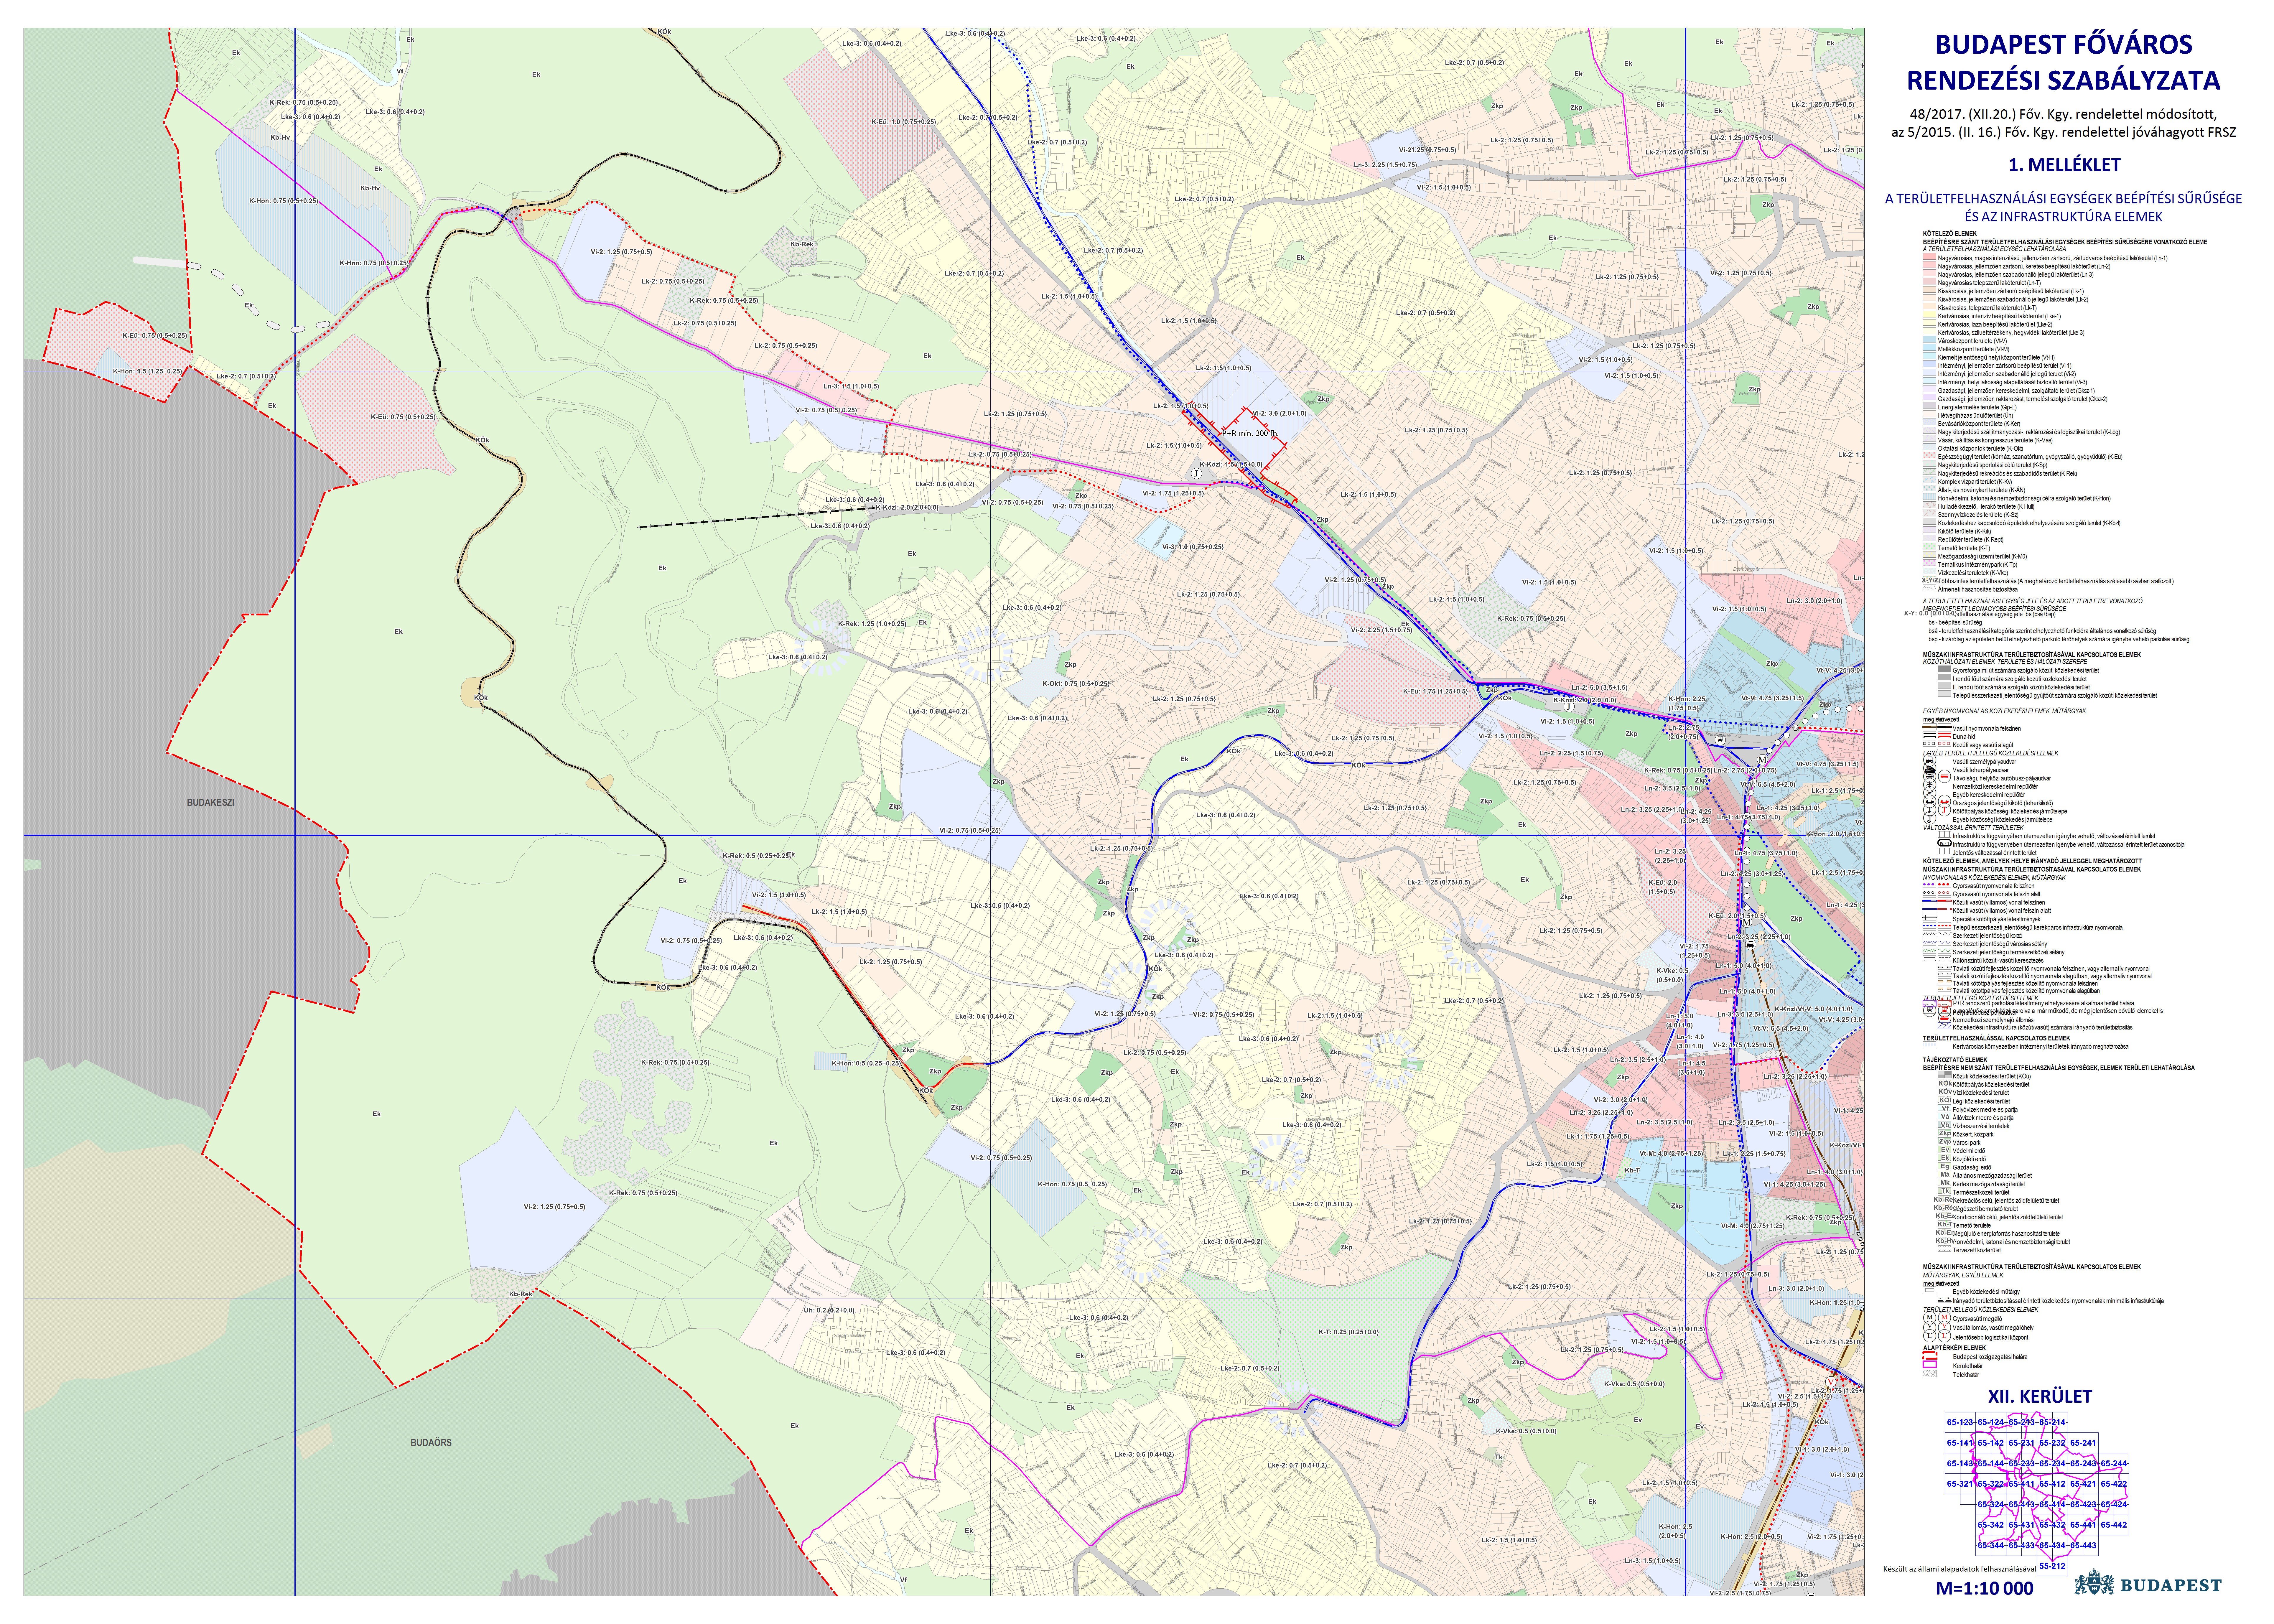Click the Kerülethatár magenta legend line symbol
Viewport: 2274px width, 1624px height.
1930,1364
